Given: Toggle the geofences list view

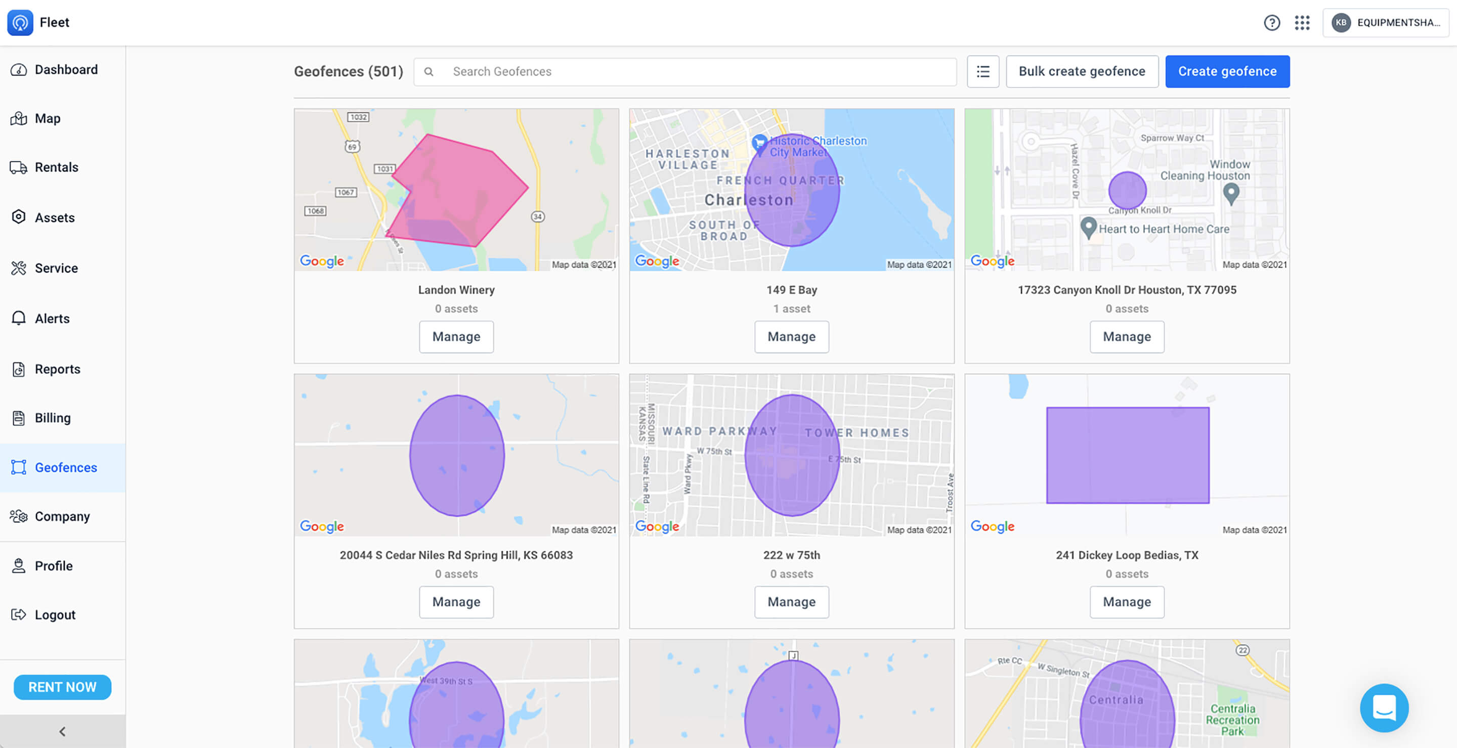Looking at the screenshot, I should click(x=983, y=71).
